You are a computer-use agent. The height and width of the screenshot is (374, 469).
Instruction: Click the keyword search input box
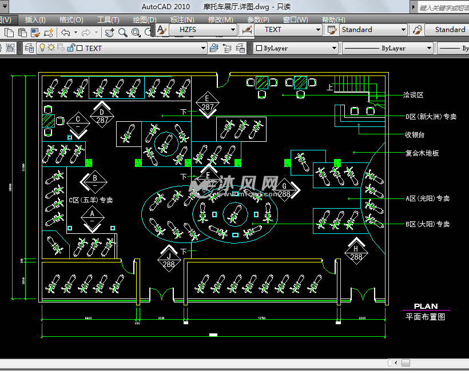click(x=443, y=7)
